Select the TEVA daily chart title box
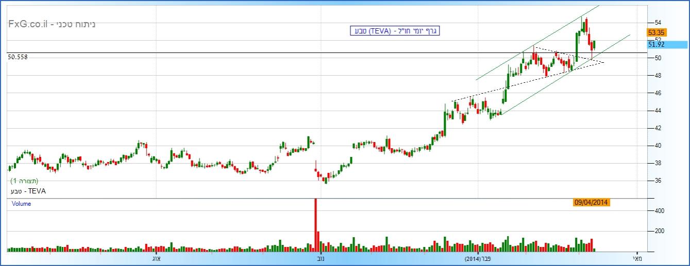 tap(394, 31)
